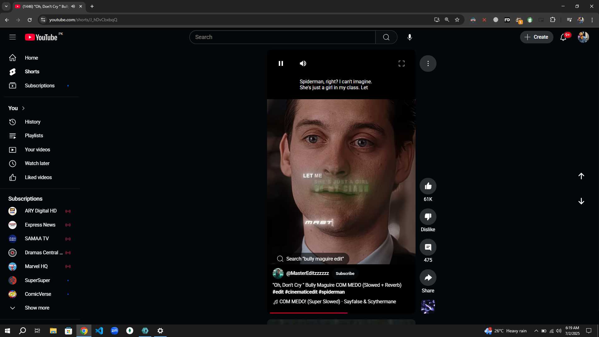This screenshot has width=599, height=337.
Task: Enter fullscreen mode for the short
Action: [x=402, y=63]
